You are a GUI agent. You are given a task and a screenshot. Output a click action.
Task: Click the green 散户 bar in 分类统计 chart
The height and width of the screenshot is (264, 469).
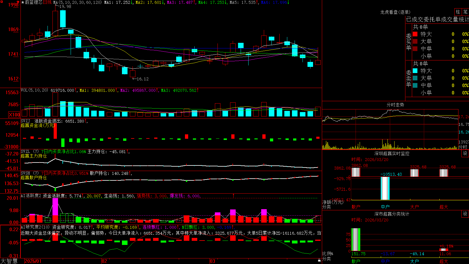pyautogui.click(x=356, y=240)
